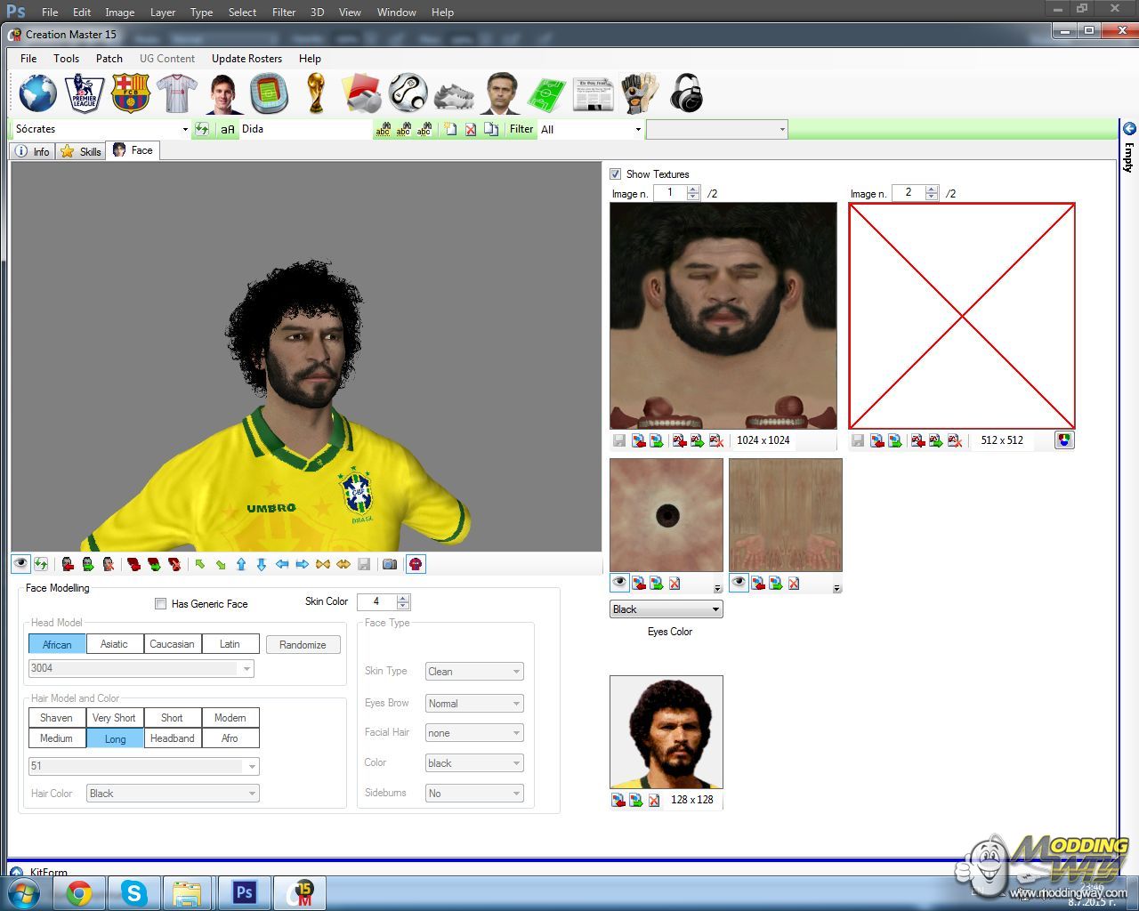Open the Eyes Color dropdown showing Black
Screen dimensions: 1139x911
666,609
